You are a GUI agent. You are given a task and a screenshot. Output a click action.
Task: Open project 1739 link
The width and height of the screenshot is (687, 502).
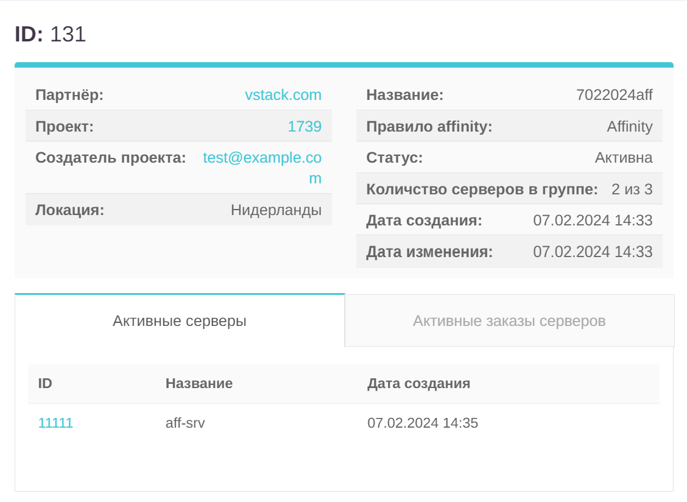[305, 127]
